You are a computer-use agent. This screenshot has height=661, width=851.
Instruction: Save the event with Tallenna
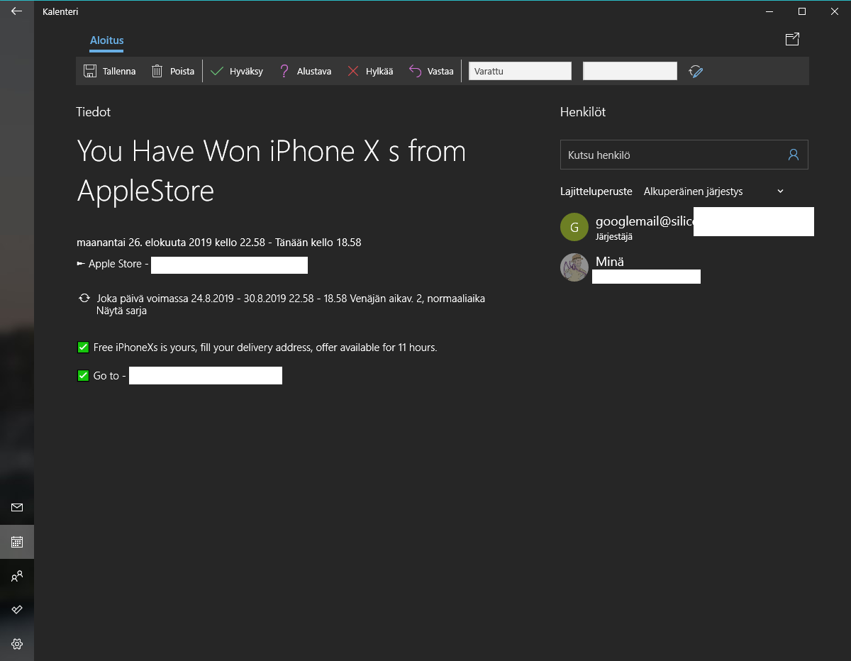(109, 71)
